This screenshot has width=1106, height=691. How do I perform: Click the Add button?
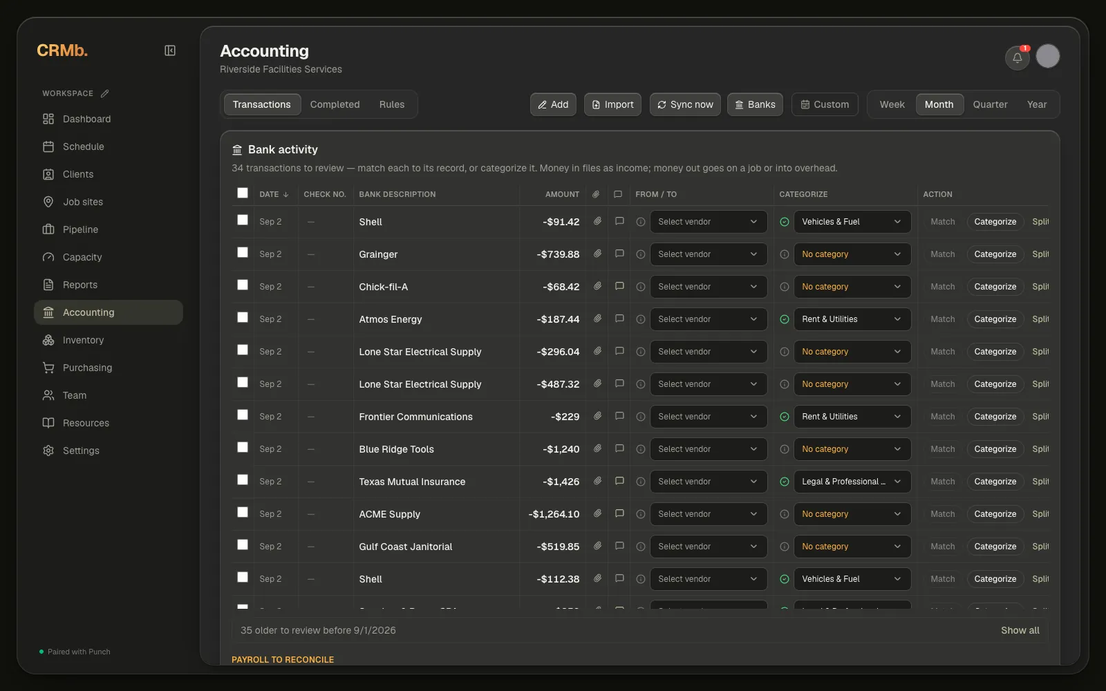pos(553,104)
